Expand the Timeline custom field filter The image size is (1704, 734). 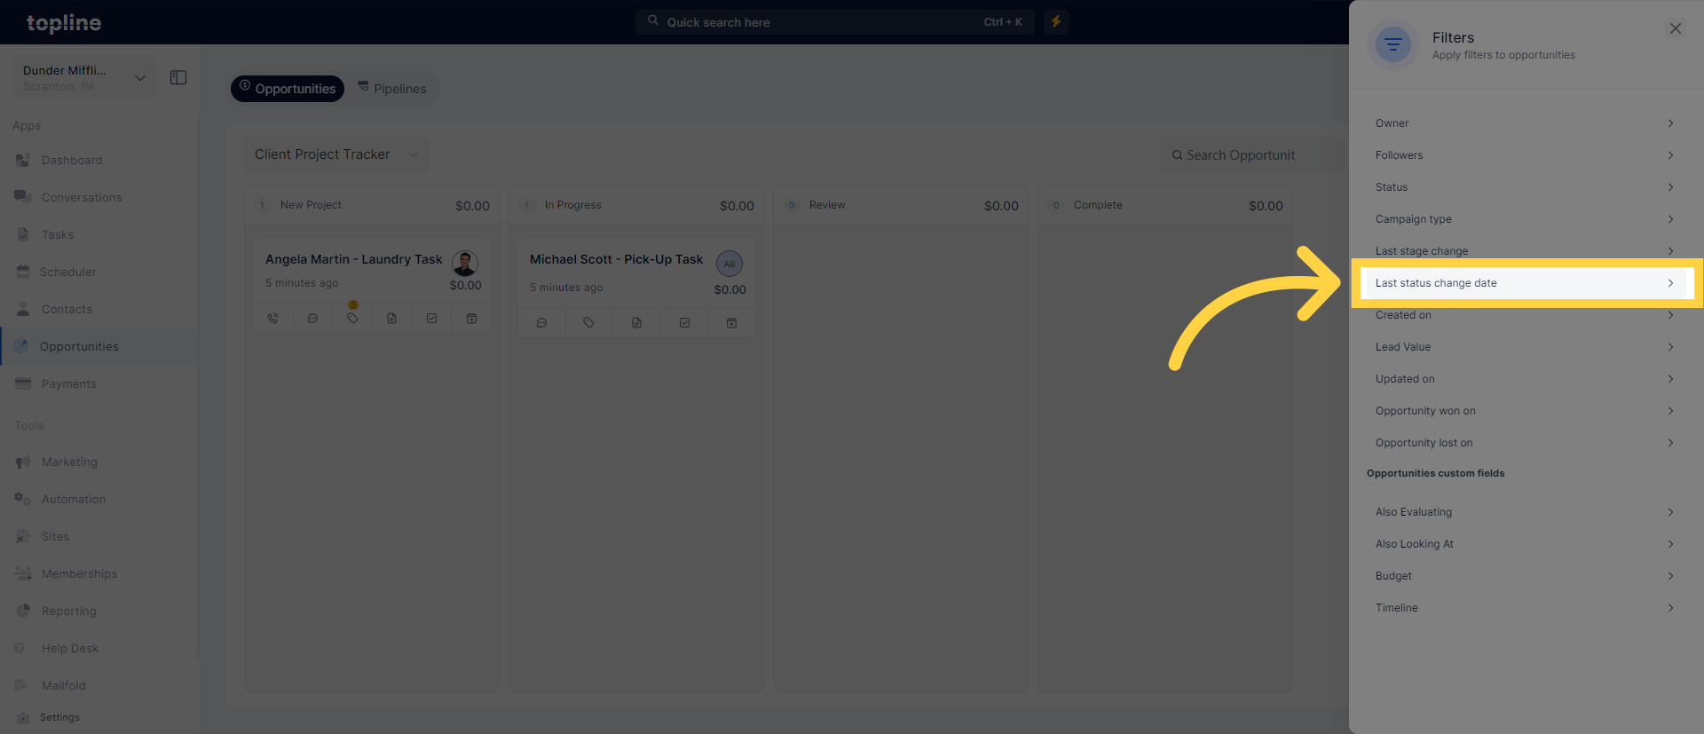[x=1525, y=608]
